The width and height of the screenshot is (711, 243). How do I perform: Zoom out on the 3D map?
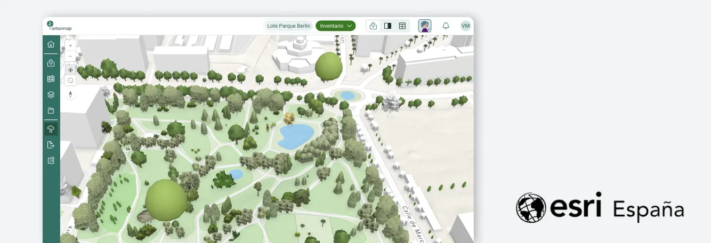(x=70, y=56)
